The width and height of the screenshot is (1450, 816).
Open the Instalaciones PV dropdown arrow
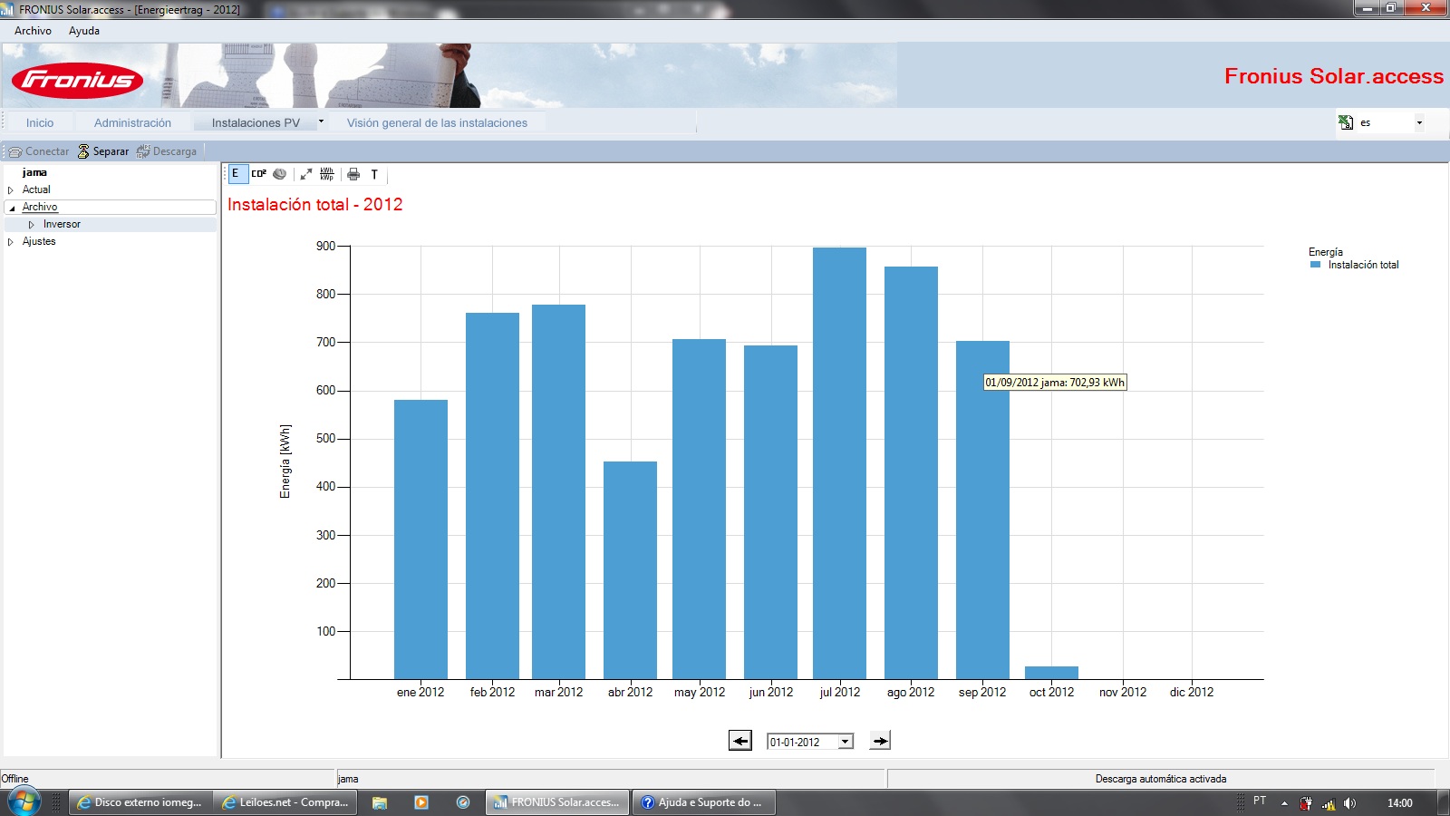pos(321,121)
